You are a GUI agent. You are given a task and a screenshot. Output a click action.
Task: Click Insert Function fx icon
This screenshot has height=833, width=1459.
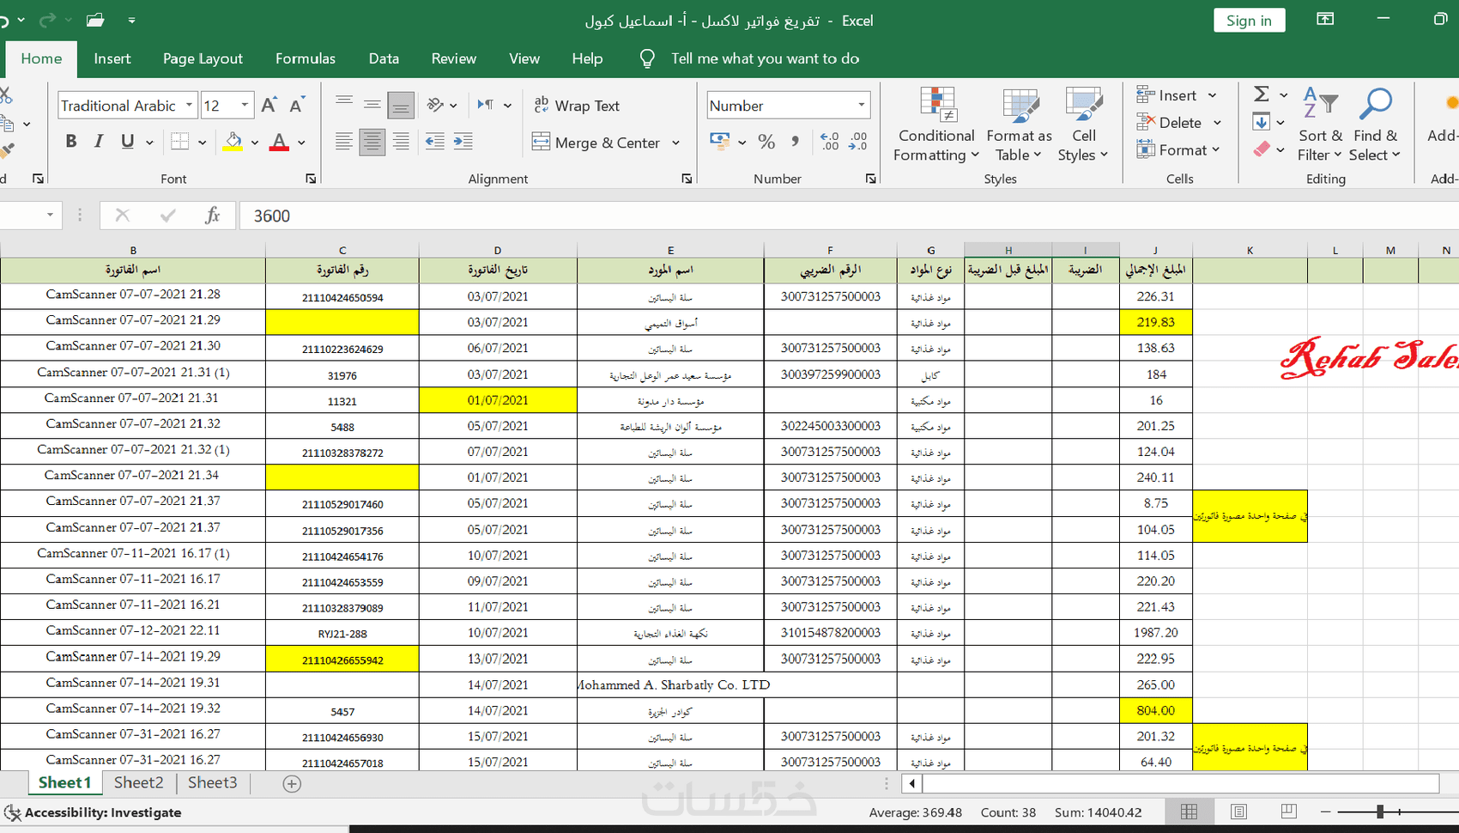point(212,216)
